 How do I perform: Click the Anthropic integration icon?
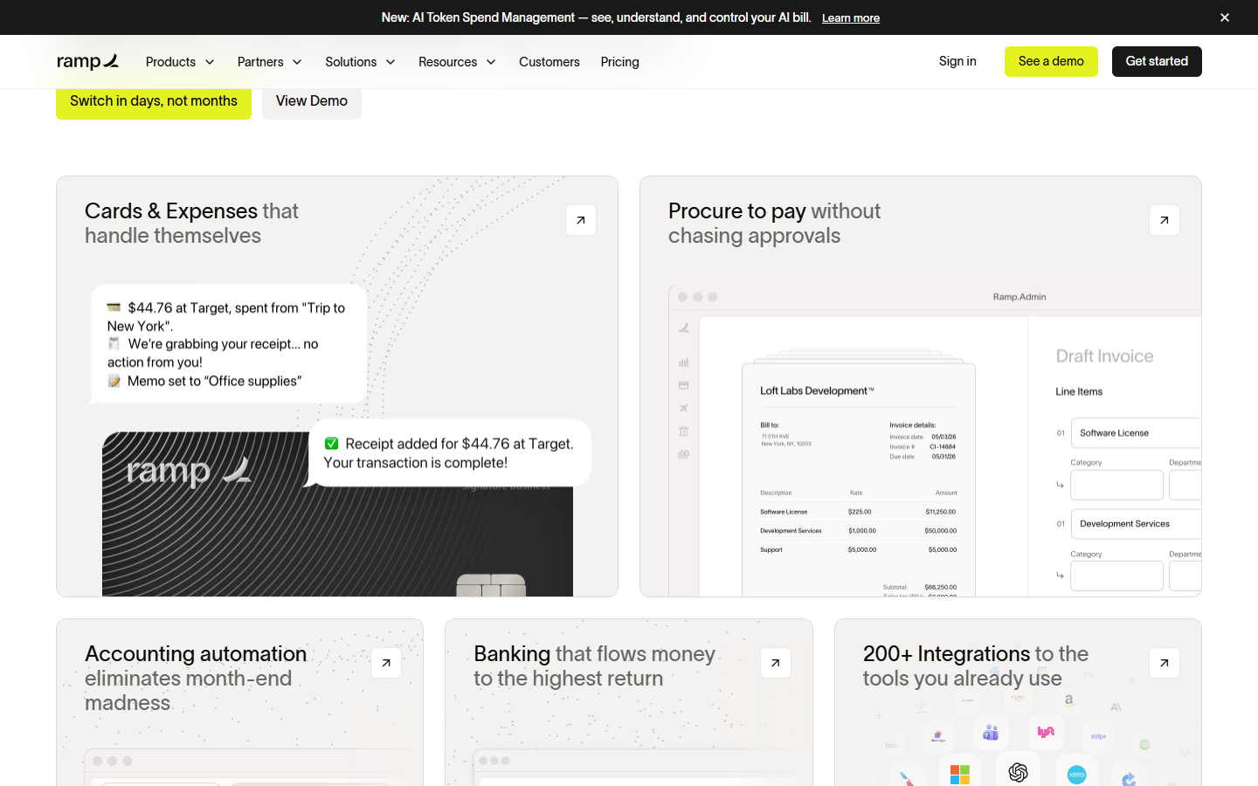1116,707
